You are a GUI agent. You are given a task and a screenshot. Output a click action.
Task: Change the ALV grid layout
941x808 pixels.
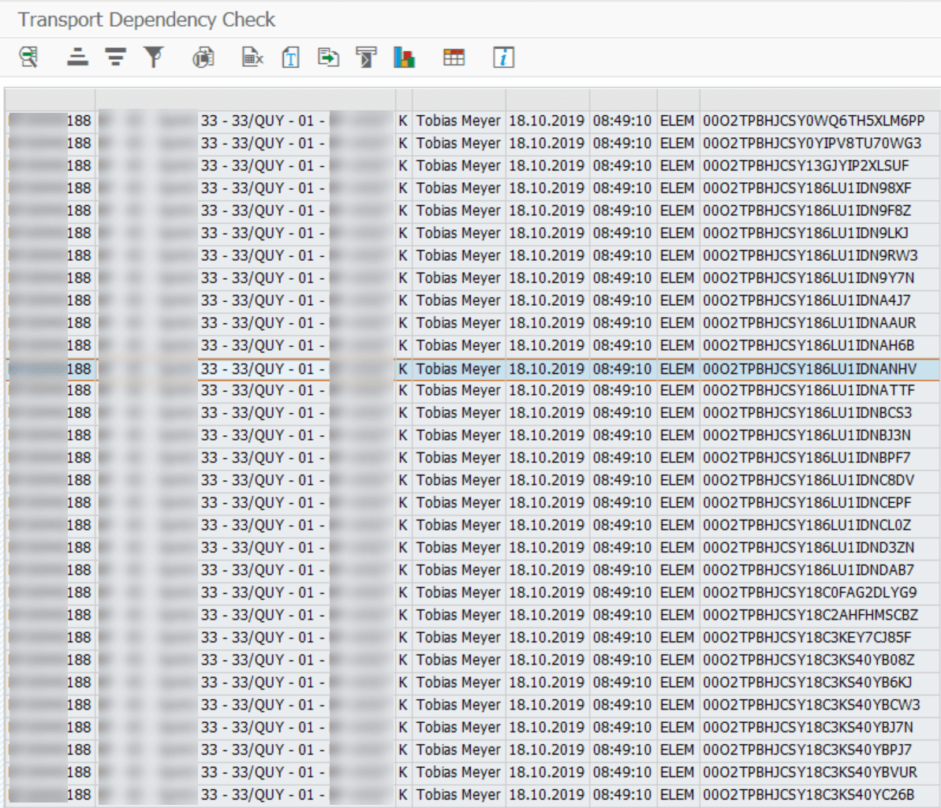454,56
